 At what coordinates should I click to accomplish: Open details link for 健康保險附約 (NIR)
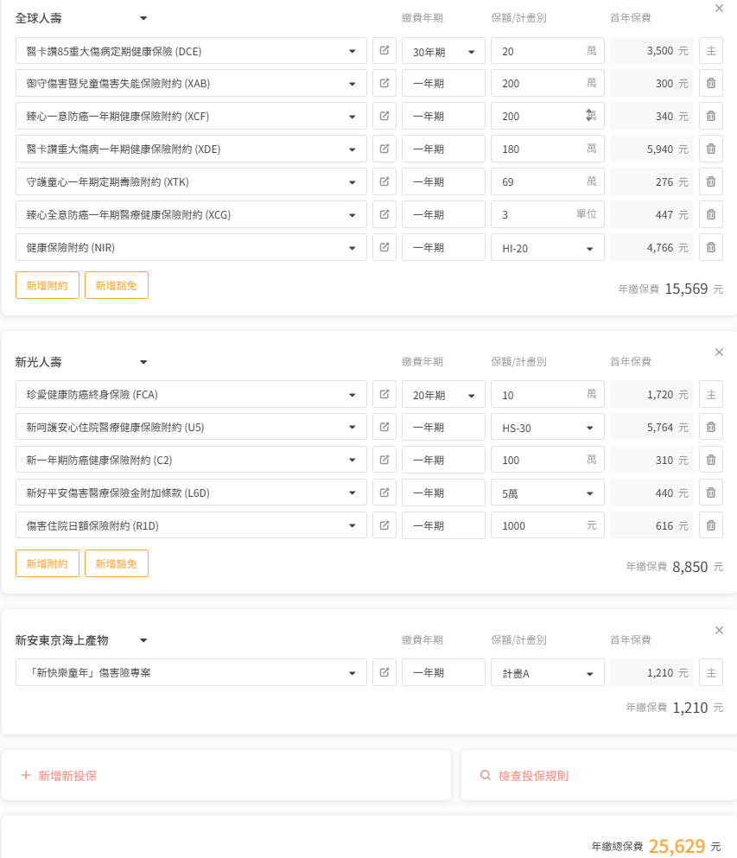(384, 247)
